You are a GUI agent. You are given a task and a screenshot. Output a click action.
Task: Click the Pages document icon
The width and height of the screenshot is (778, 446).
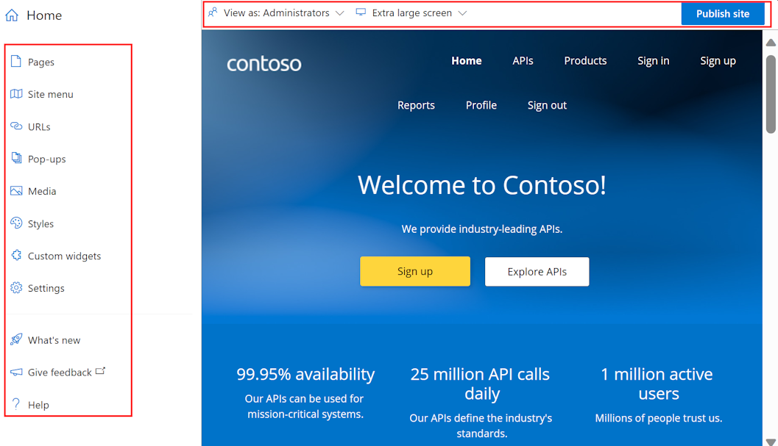tap(16, 62)
